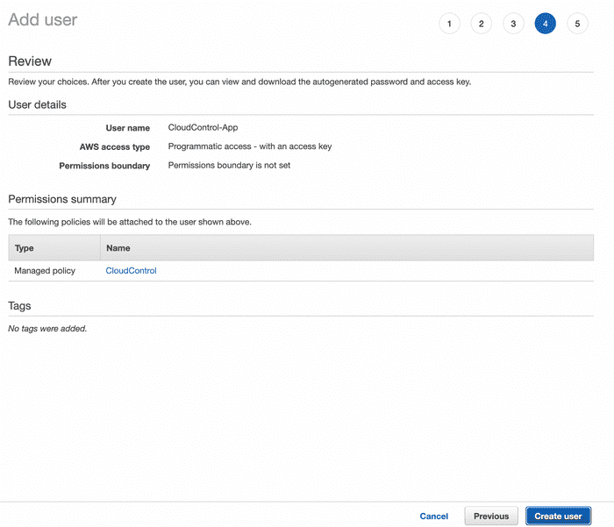614x527 pixels.
Task: Click the highlighted step 4 circle
Action: coord(545,24)
